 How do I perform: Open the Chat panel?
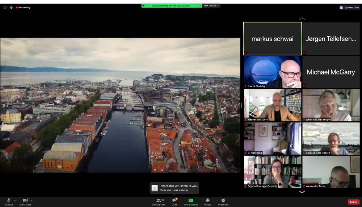(174, 202)
